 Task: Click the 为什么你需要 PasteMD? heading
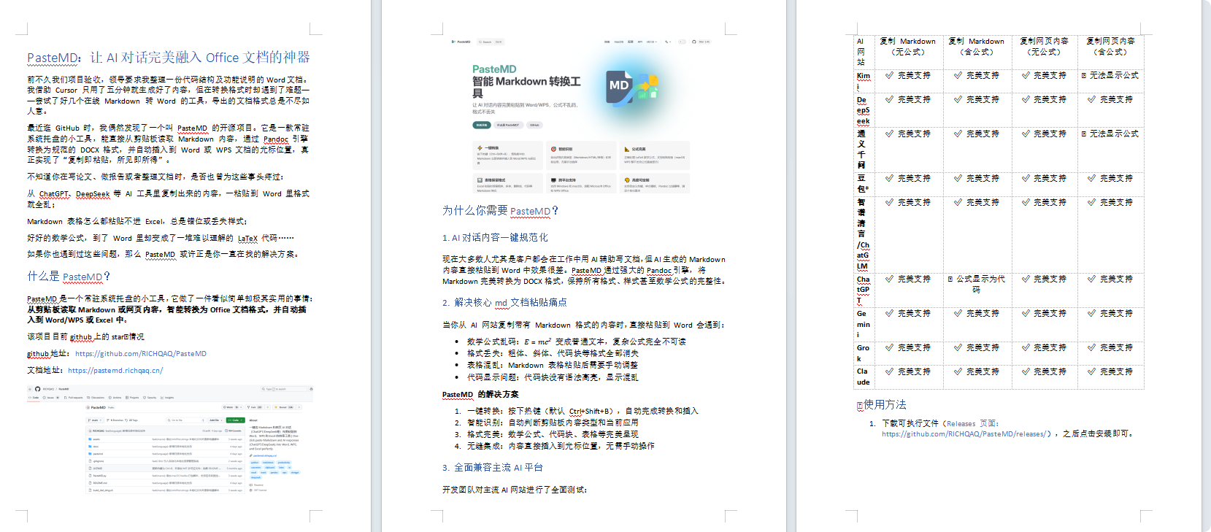pyautogui.click(x=500, y=211)
